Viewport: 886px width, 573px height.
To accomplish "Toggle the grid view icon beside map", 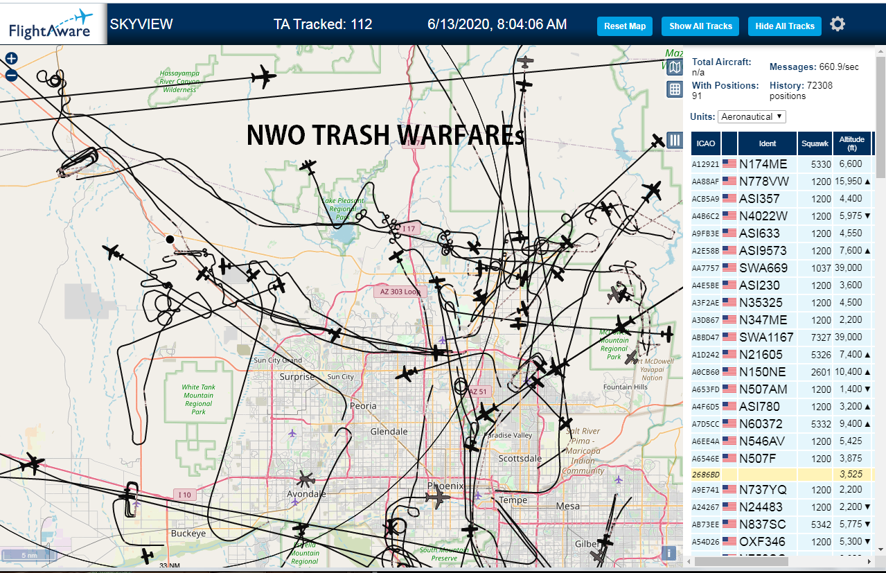I will (675, 89).
